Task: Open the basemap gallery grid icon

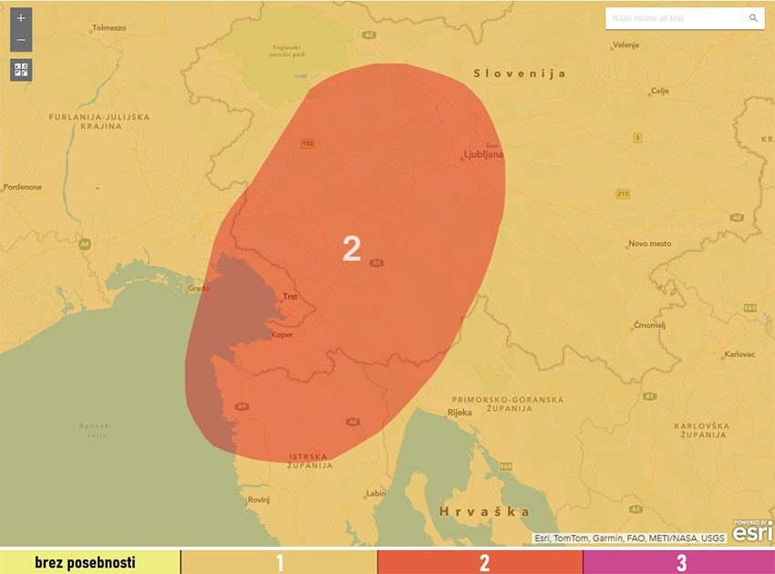Action: click(21, 70)
